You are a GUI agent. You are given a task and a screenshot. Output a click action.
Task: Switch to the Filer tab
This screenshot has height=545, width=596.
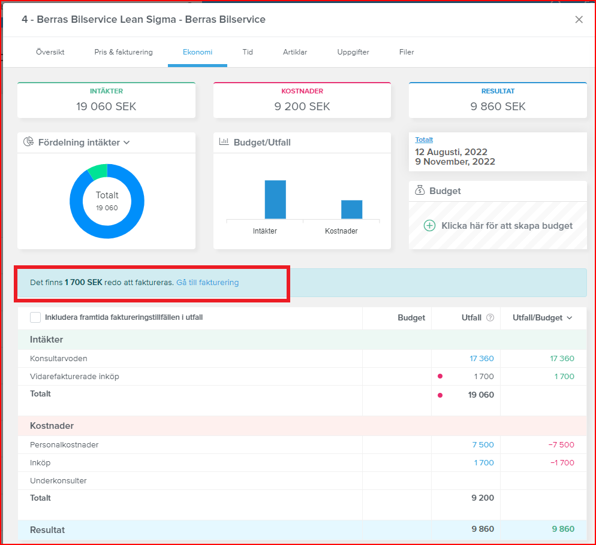click(x=407, y=52)
